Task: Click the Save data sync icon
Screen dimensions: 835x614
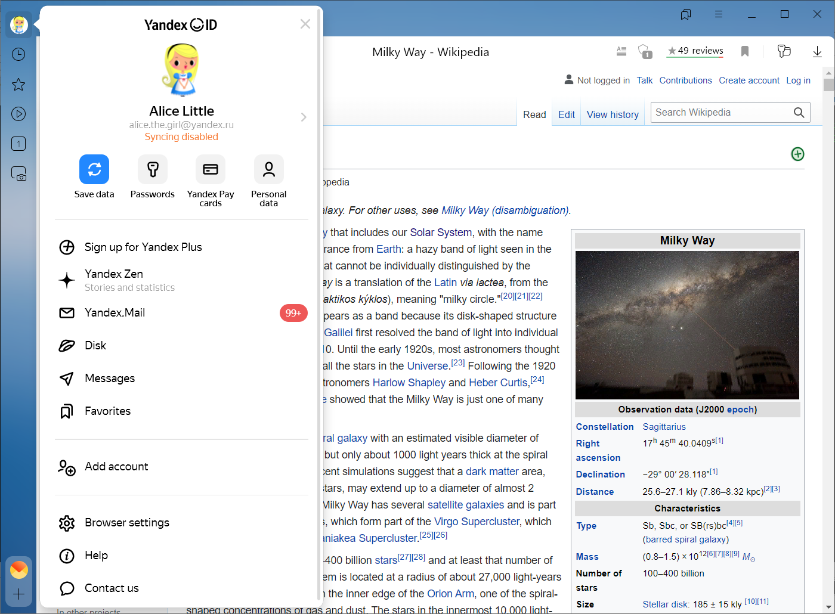Action: [94, 169]
